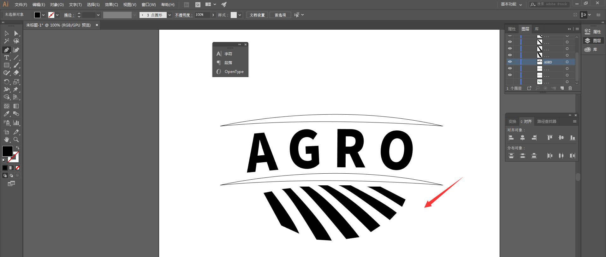The width and height of the screenshot is (606, 257).
Task: Open the 基本功能 workspace dropdown
Action: 511,4
